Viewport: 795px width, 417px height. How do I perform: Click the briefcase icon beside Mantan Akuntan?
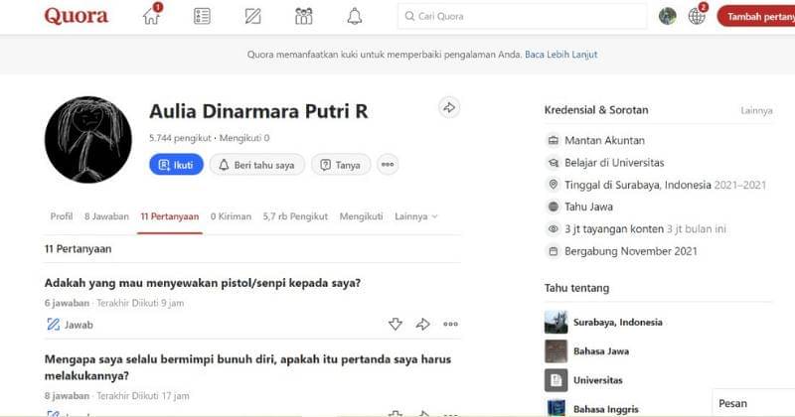[554, 140]
